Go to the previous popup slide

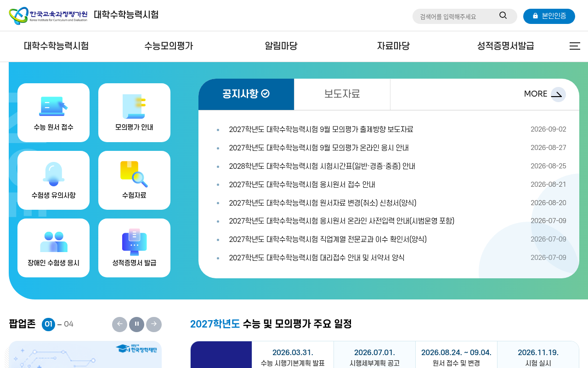(119, 324)
